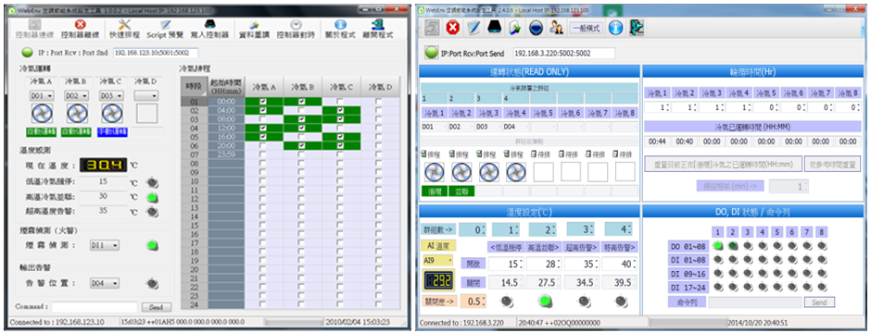The height and width of the screenshot is (333, 871).
Task: Uncheck 冷氣 C checkbox for period 06
Action: click(x=340, y=146)
